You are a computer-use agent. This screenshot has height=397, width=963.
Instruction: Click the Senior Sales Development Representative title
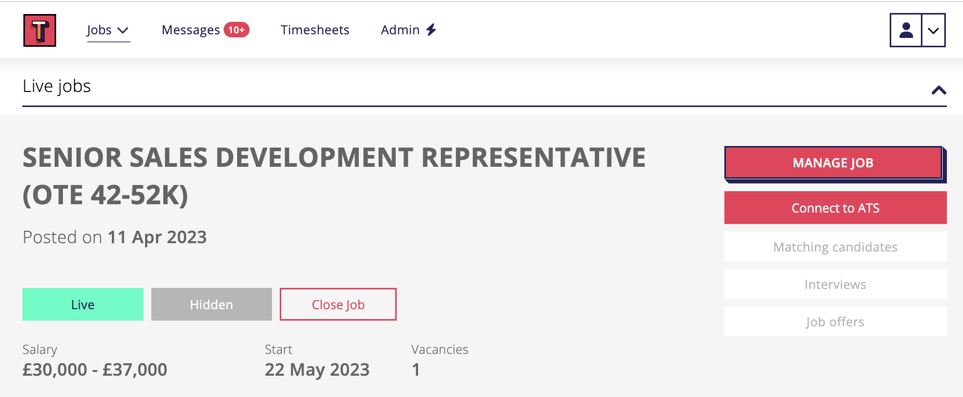pyautogui.click(x=334, y=176)
